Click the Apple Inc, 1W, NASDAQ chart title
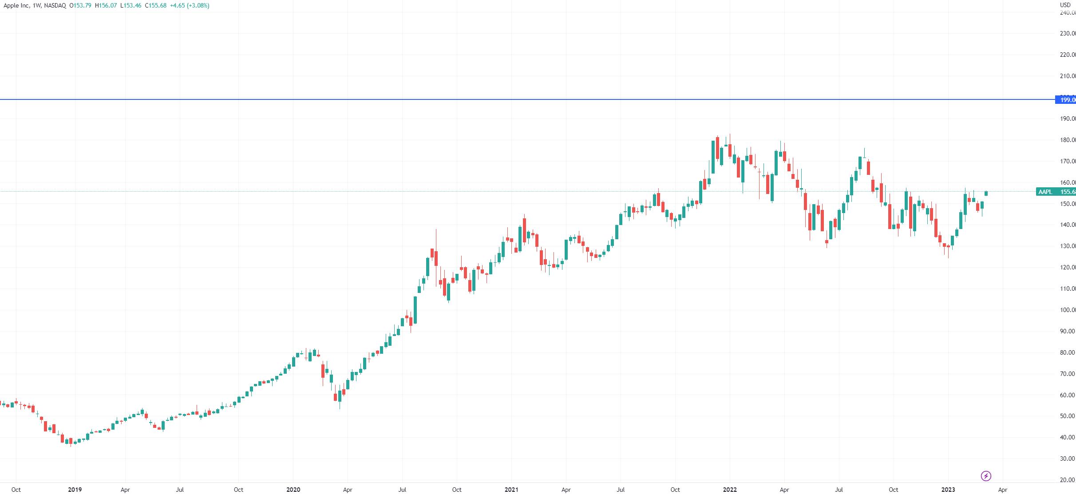 (35, 6)
